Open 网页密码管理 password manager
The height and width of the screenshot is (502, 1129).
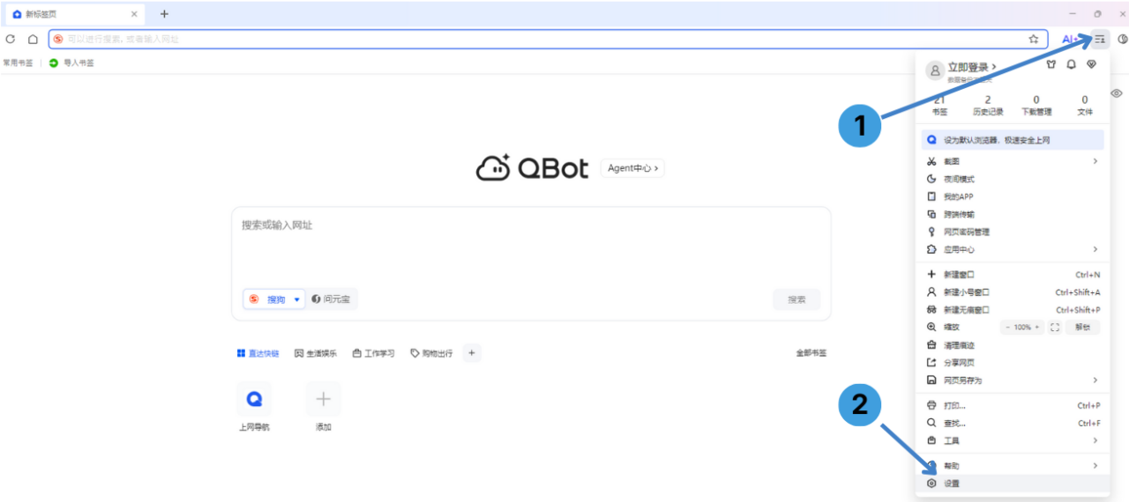point(1013,232)
